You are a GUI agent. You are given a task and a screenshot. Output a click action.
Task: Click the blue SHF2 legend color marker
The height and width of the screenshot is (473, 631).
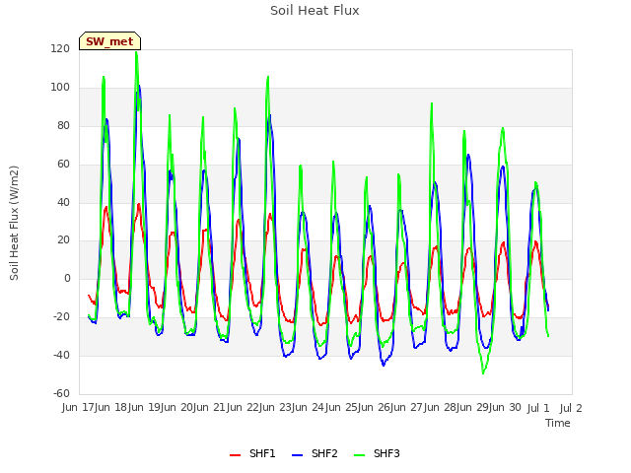pos(297,455)
